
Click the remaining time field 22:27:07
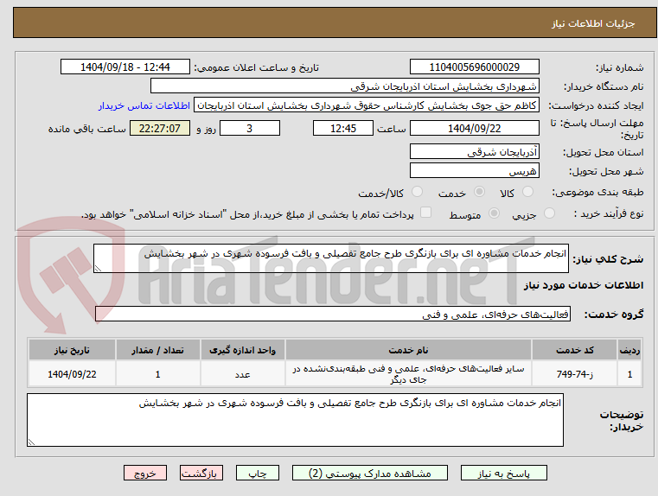(x=160, y=128)
